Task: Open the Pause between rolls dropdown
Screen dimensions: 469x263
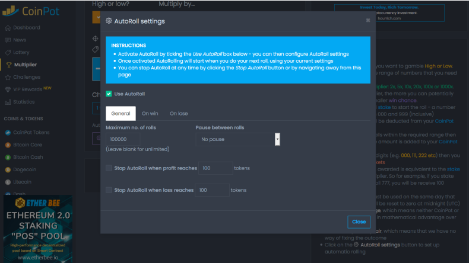Action: (x=238, y=139)
